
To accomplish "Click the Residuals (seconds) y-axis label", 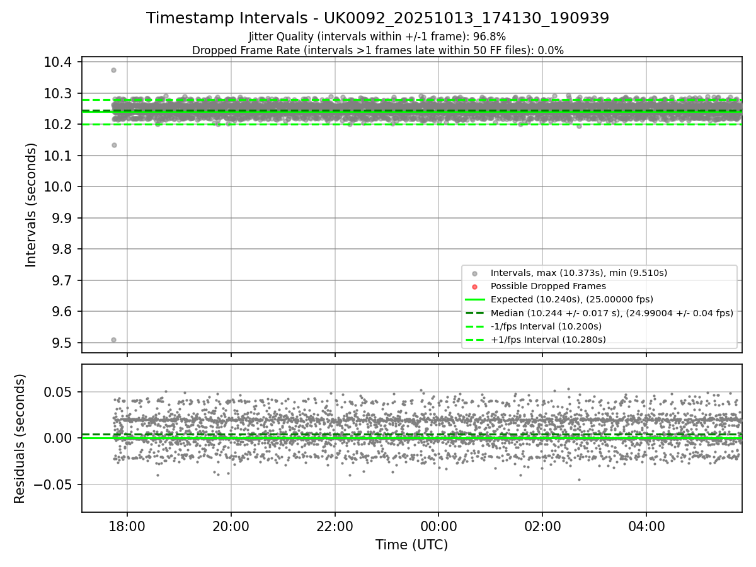I will [x=20, y=438].
